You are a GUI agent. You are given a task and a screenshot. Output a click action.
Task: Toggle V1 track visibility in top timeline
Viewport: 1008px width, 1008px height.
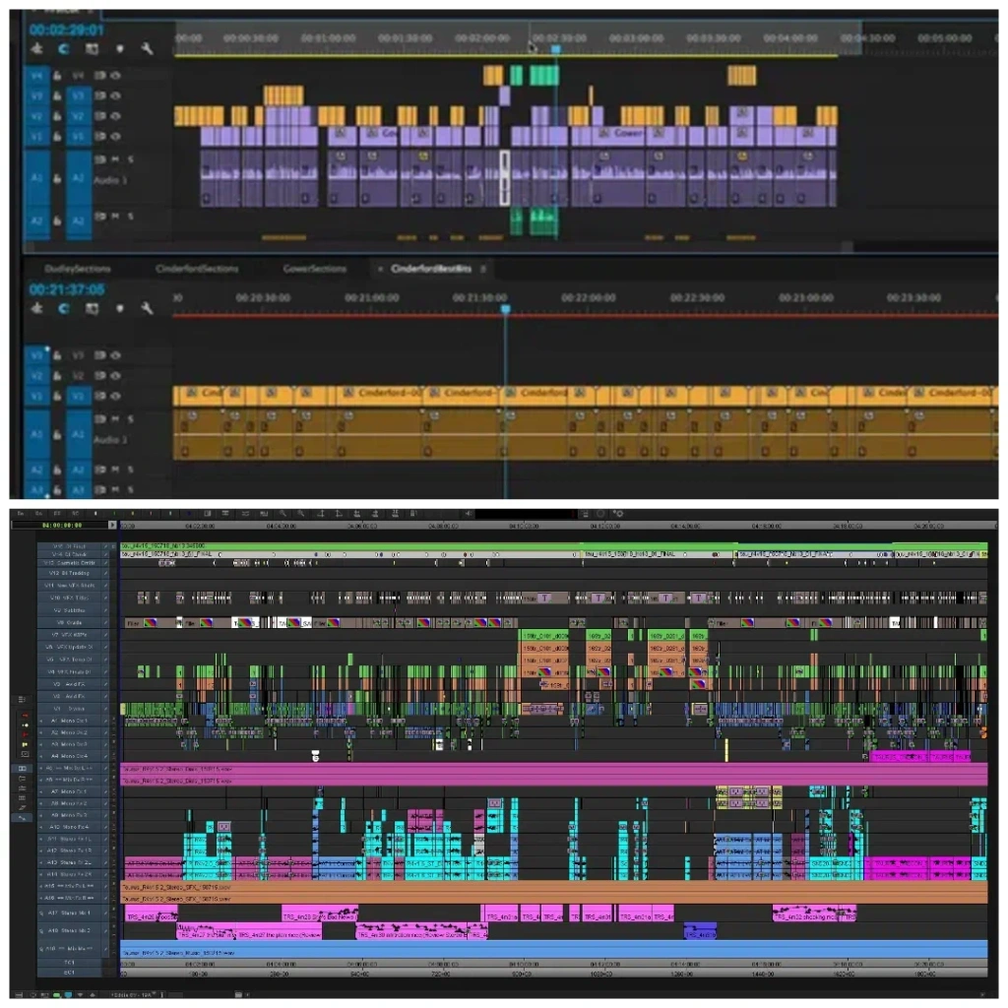tap(115, 136)
